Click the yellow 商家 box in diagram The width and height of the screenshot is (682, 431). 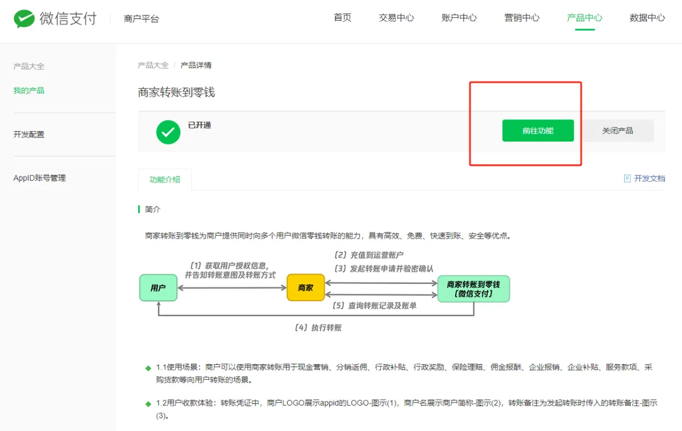[x=306, y=288]
